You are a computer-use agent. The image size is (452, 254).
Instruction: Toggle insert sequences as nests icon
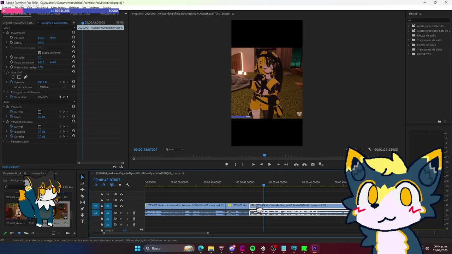coord(96,185)
